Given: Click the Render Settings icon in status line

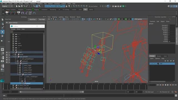Looking at the screenshot, I should [x=121, y=6].
